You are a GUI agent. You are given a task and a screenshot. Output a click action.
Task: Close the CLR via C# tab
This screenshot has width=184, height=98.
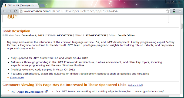tap(36, 5)
